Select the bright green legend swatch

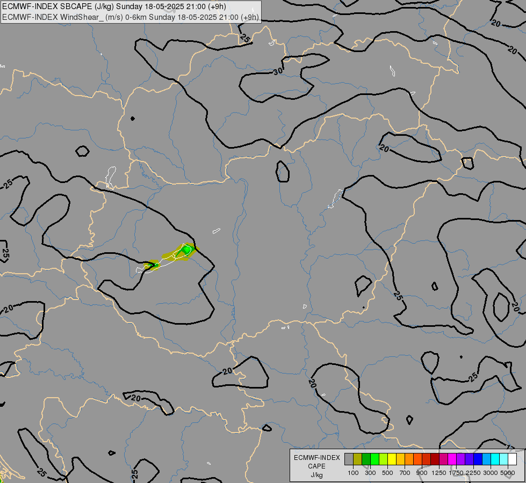coord(374,459)
